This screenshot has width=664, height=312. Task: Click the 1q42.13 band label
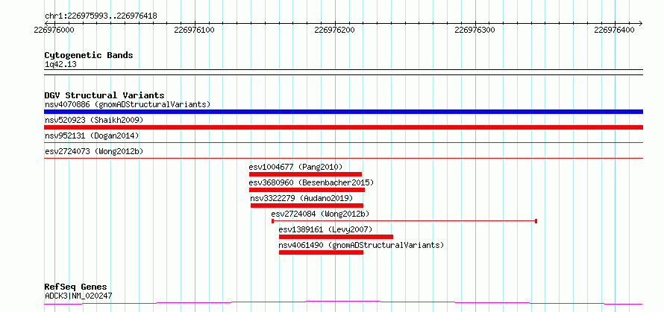60,64
